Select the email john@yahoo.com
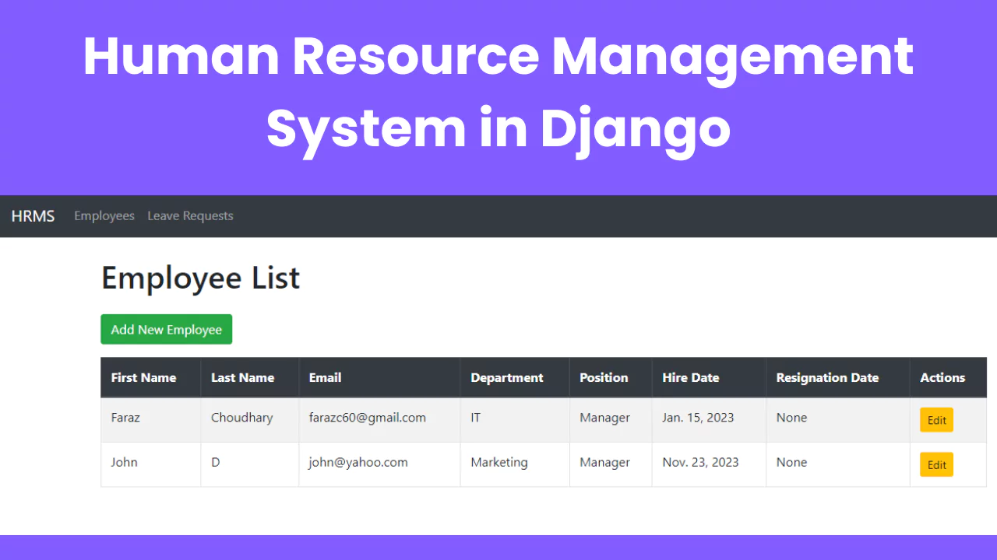Screen dimensions: 997x560 (x=358, y=462)
